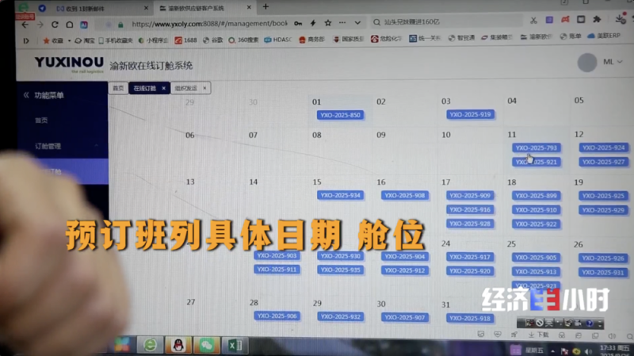Book train YXO-2025-918 on day 31

pyautogui.click(x=469, y=319)
